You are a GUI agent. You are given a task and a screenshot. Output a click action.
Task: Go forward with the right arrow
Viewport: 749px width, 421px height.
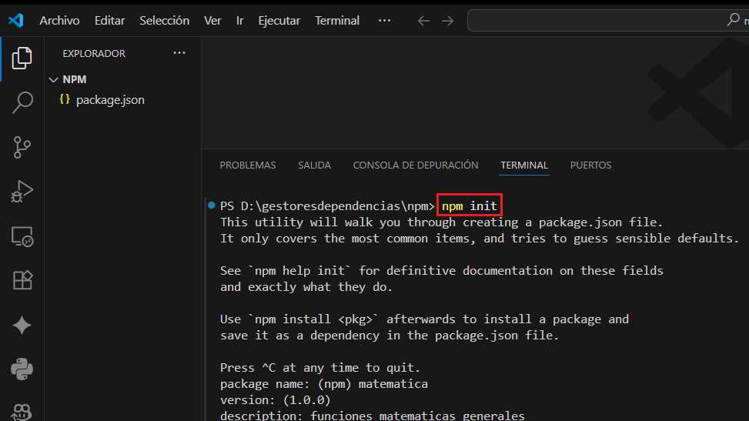click(447, 21)
